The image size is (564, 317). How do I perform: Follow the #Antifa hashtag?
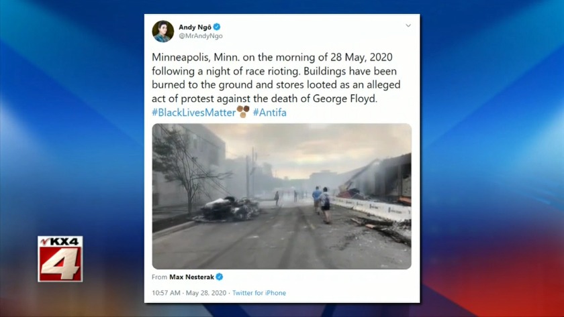pyautogui.click(x=270, y=113)
